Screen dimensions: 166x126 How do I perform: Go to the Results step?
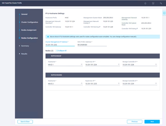tap(24, 54)
